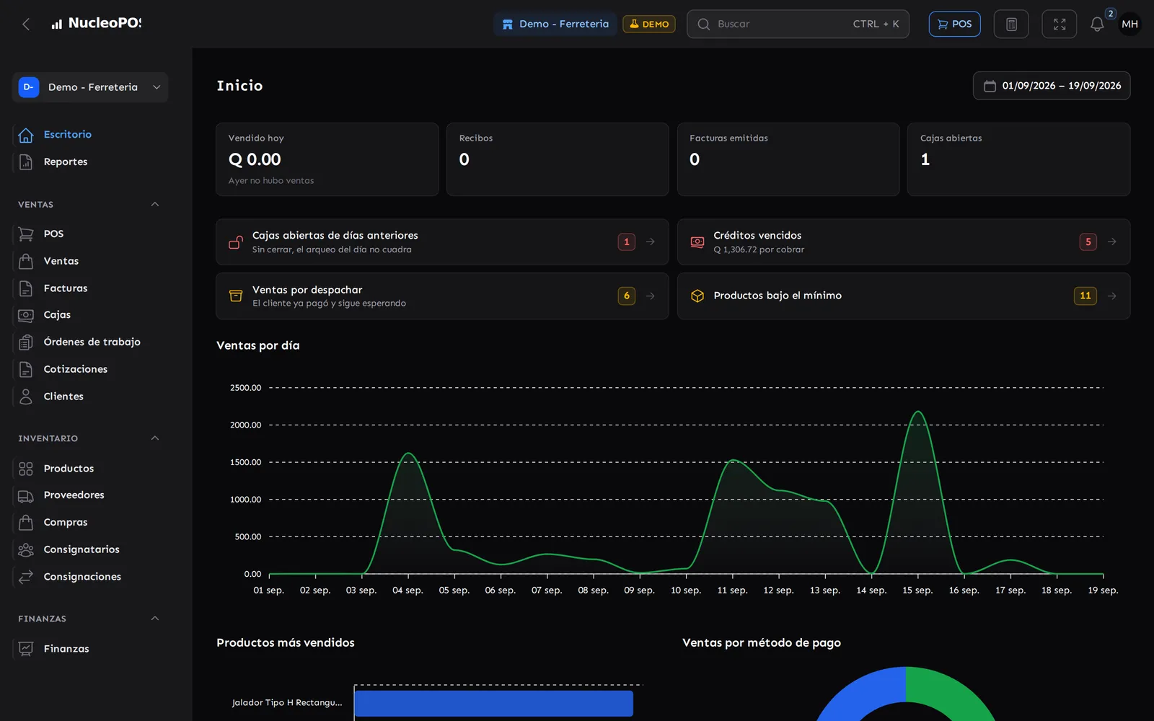
Task: Open the Demo - Ferreteria store selector in top bar
Action: 555,24
